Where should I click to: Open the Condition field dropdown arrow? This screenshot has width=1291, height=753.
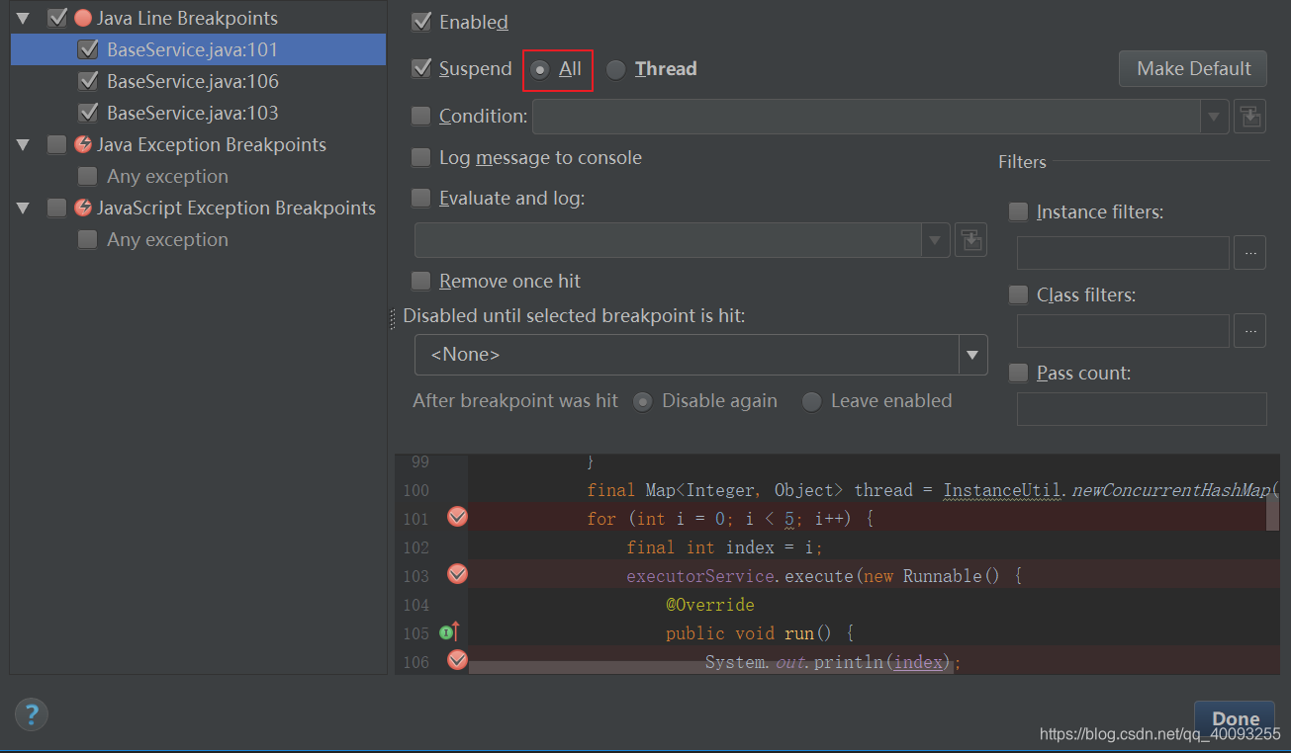1215,117
